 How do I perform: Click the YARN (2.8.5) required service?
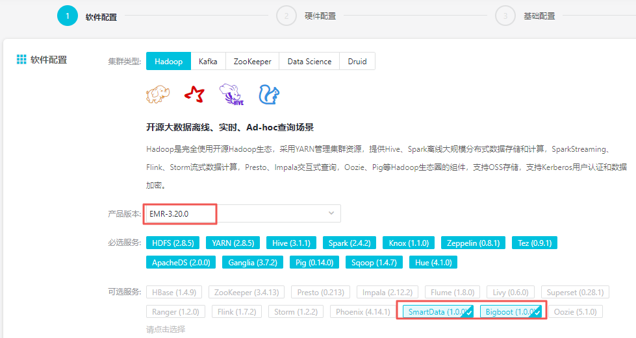[233, 243]
